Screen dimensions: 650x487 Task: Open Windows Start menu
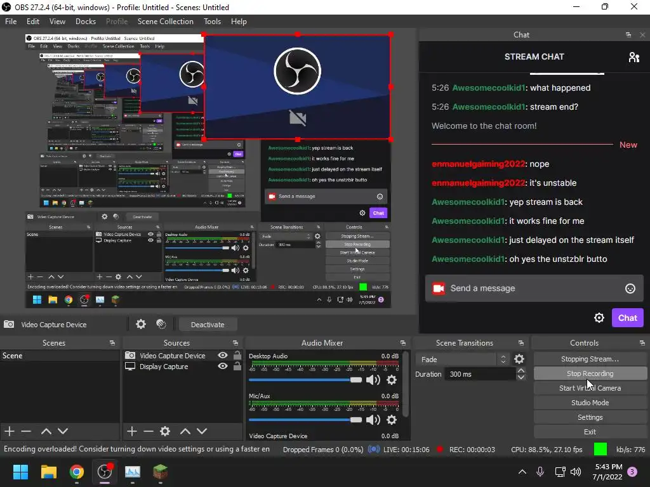coord(20,472)
